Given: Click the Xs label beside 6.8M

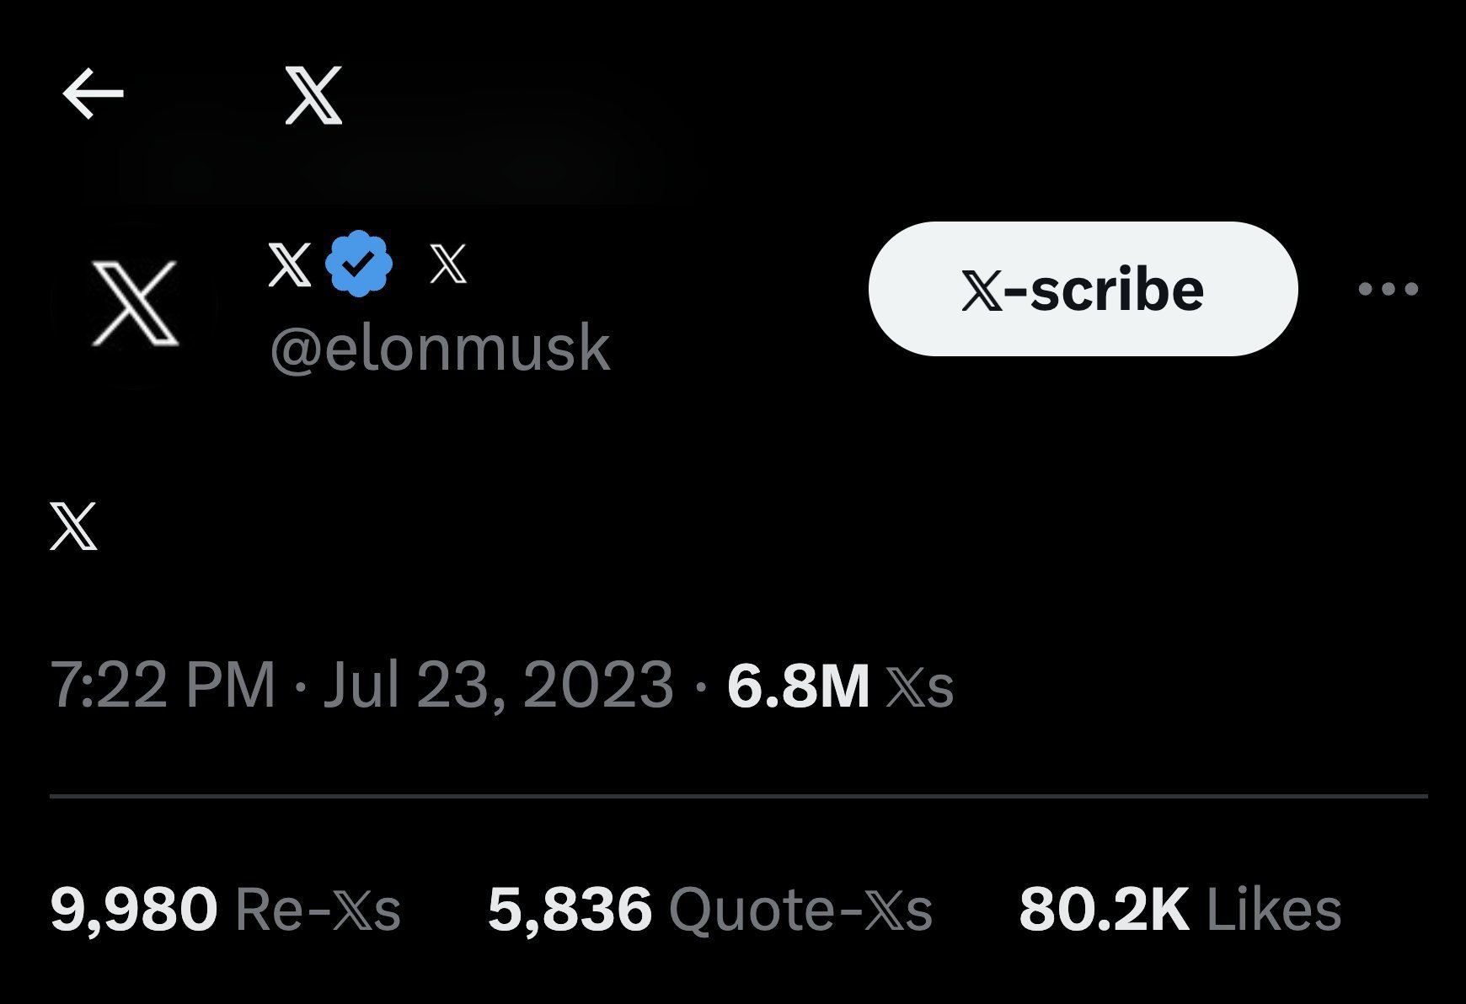Looking at the screenshot, I should pyautogui.click(x=920, y=686).
